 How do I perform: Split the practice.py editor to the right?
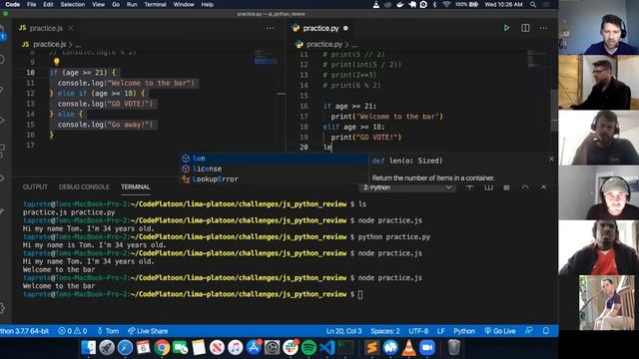pos(525,28)
